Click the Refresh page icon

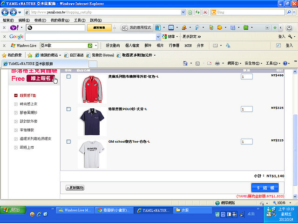pos(197,13)
